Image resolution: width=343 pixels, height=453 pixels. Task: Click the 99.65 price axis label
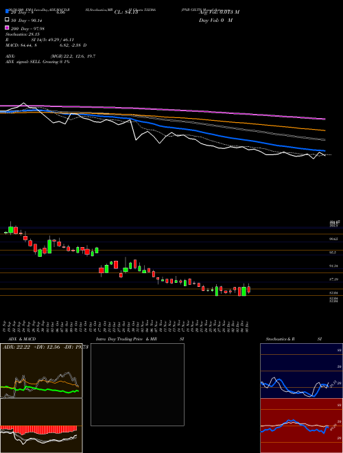(x=333, y=240)
